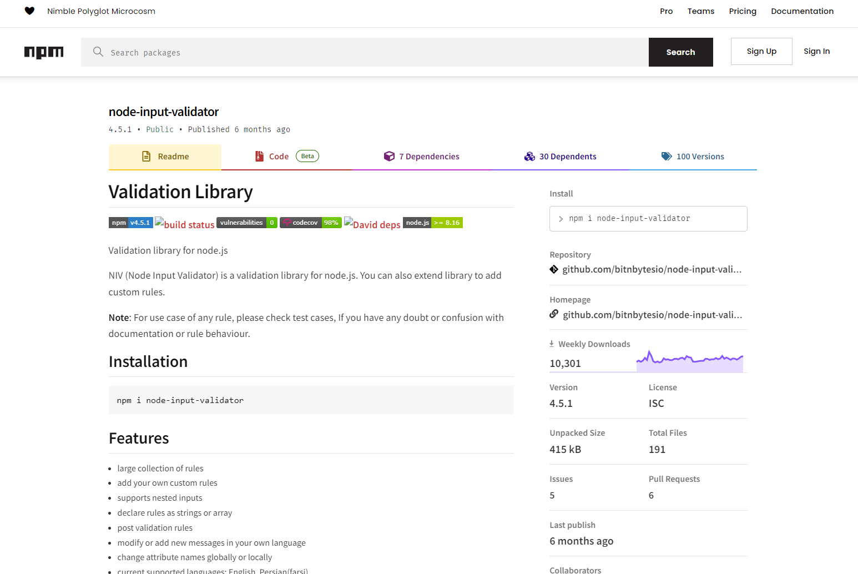View the 7 Dependencies tab
858x574 pixels.
click(x=421, y=157)
